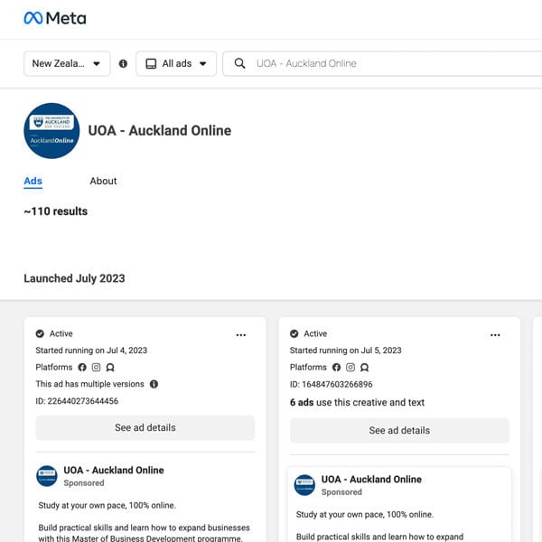Click Sponsored label in Jul 4 ad
Screen dimensions: 542x542
(84, 483)
